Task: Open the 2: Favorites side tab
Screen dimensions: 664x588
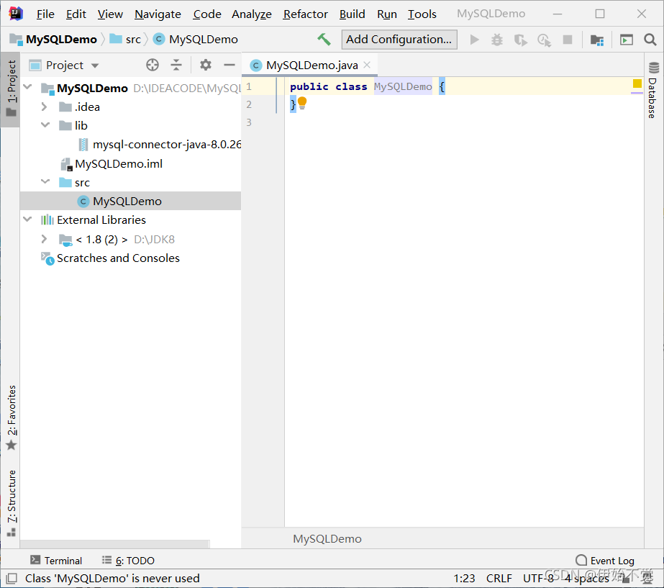Action: (12, 417)
